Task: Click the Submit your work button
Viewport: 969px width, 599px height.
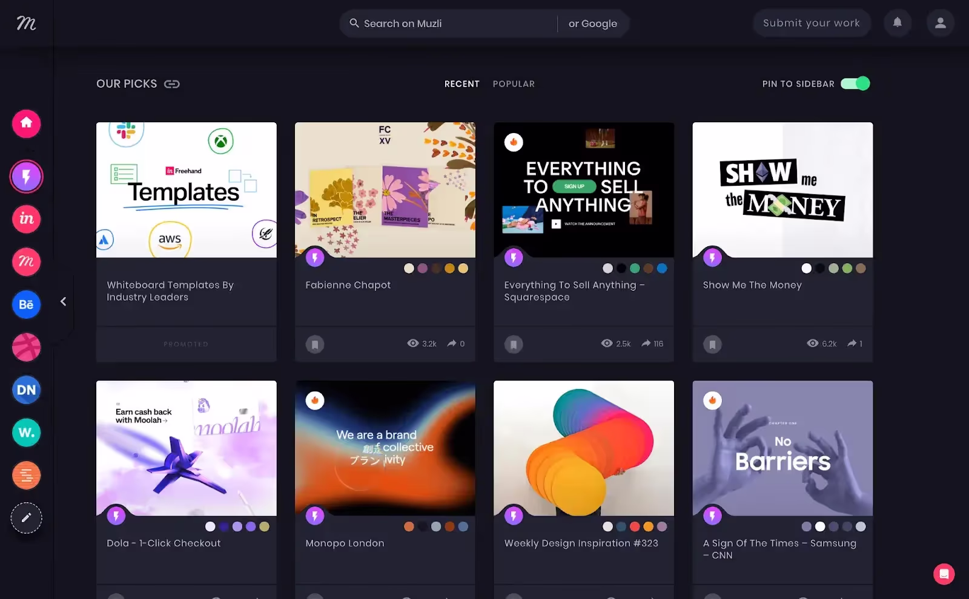Action: (811, 23)
